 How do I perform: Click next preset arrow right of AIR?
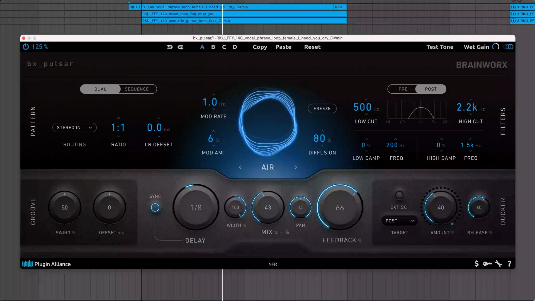tap(296, 167)
